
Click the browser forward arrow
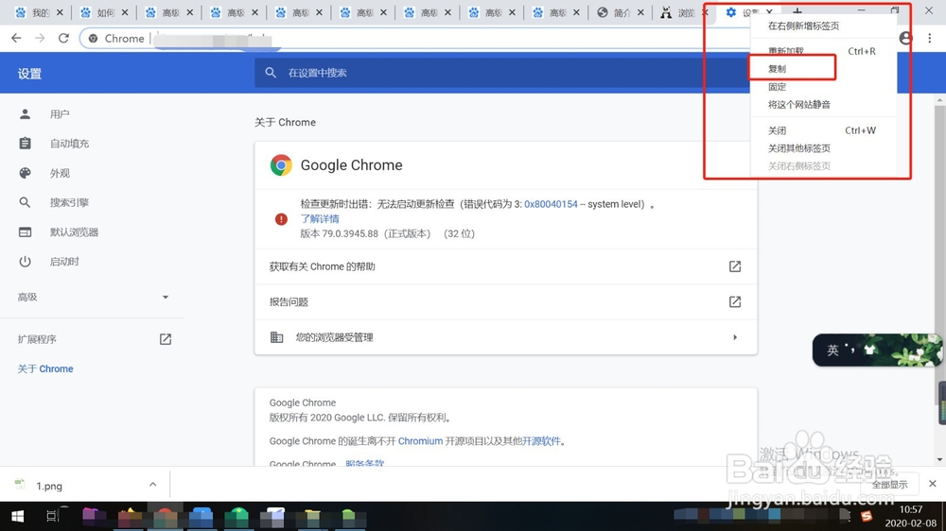[40, 38]
